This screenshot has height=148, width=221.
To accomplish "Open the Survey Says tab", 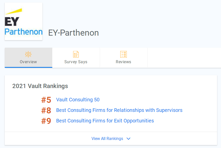I will pyautogui.click(x=76, y=57).
